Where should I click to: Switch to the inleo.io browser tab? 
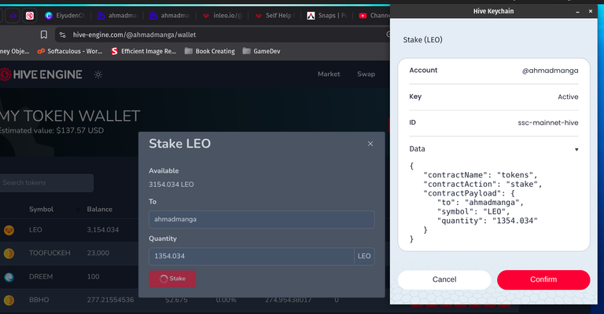(223, 16)
